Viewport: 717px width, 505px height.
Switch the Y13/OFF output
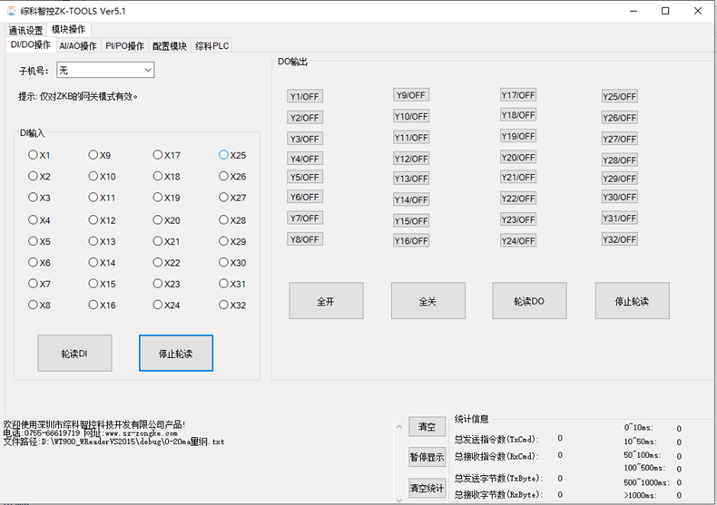pos(411,179)
